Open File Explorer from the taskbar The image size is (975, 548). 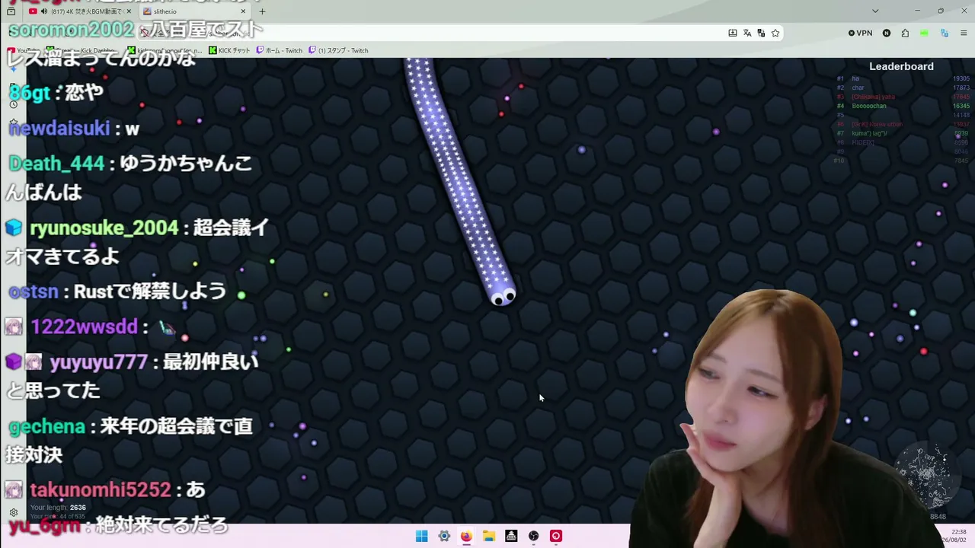coord(489,536)
